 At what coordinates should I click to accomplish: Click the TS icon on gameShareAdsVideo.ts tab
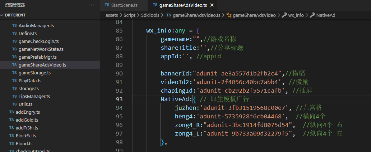[155, 5]
